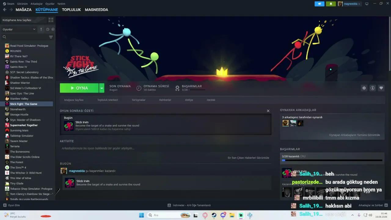Image resolution: width=391 pixels, height=220 pixels.
Task: Open library grid view icon
Action: click(x=51, y=20)
